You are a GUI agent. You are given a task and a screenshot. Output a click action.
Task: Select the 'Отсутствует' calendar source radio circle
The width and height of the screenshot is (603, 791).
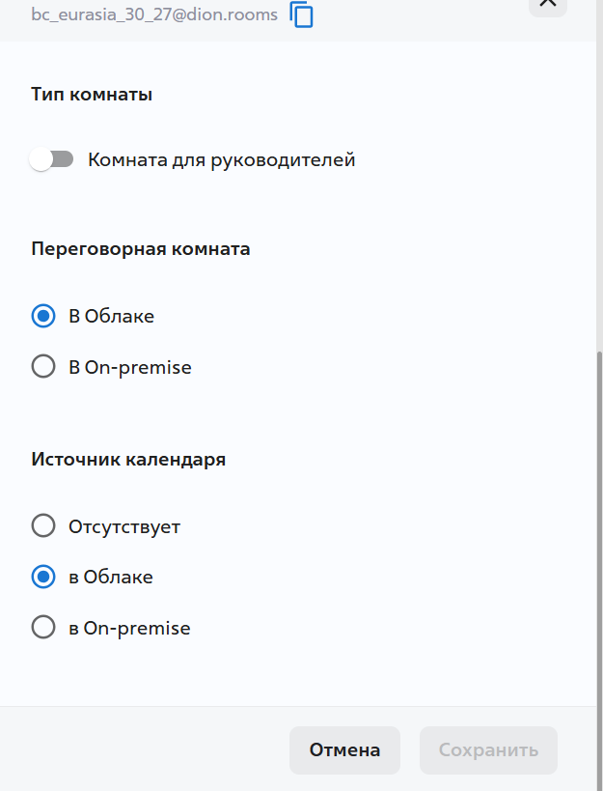tap(43, 526)
